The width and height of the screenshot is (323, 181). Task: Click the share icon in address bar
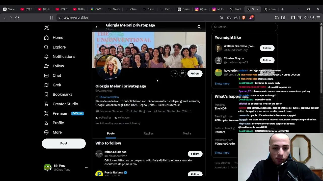(x=236, y=18)
